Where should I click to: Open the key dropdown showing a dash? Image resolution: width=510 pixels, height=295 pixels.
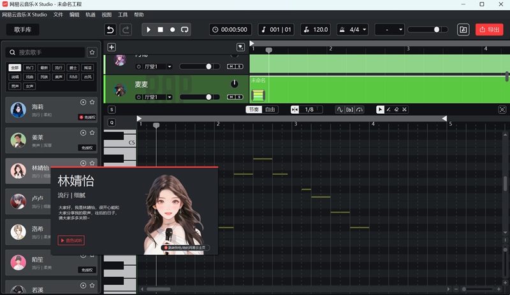[x=390, y=29]
